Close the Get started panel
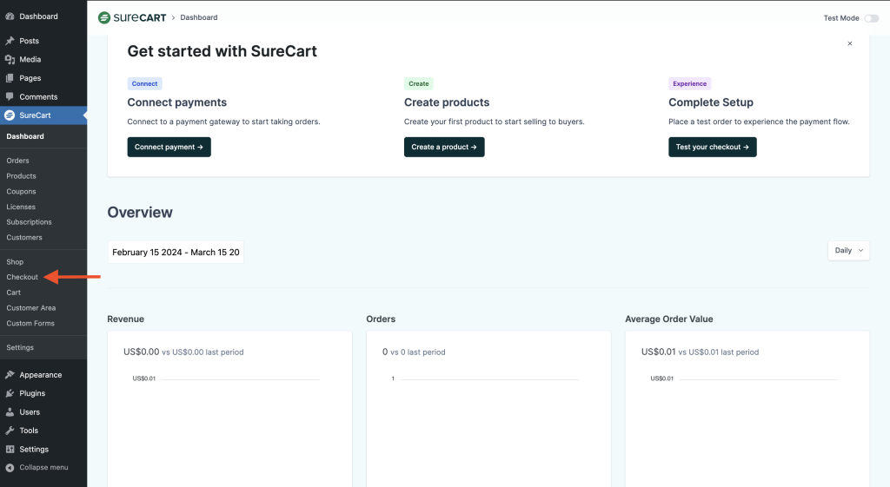This screenshot has height=487, width=890. (850, 43)
